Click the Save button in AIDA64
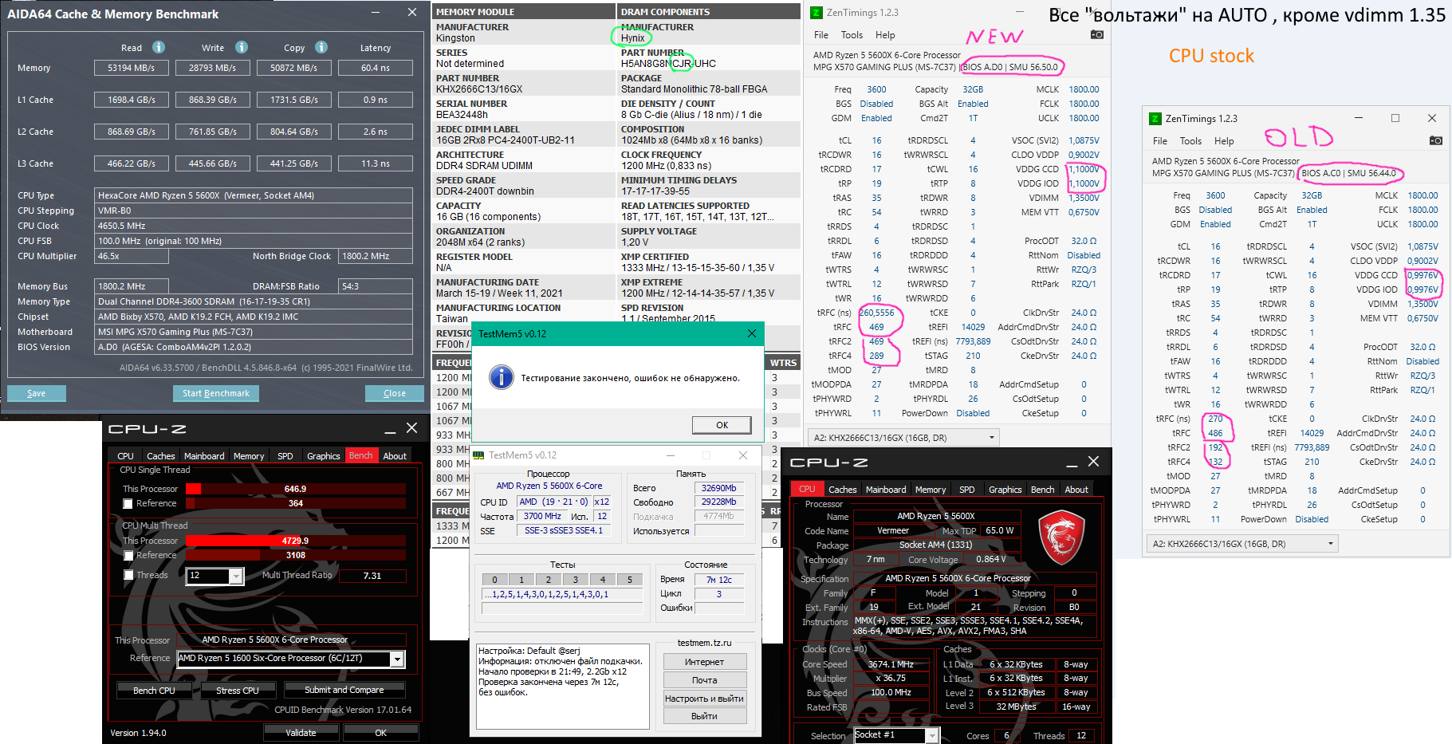This screenshot has width=1452, height=744. 37,393
